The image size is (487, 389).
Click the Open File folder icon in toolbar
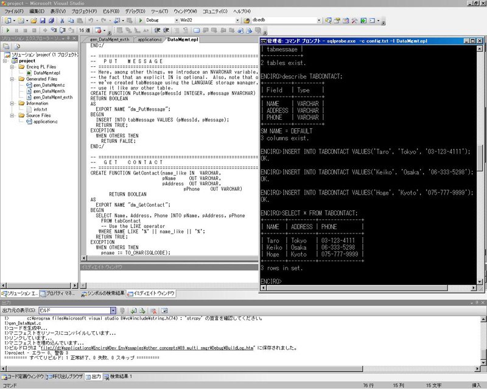(x=33, y=21)
